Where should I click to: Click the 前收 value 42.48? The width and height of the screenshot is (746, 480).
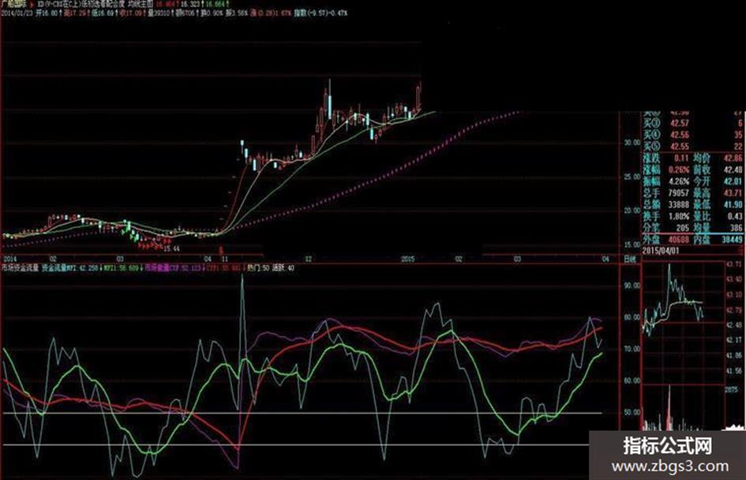[733, 169]
